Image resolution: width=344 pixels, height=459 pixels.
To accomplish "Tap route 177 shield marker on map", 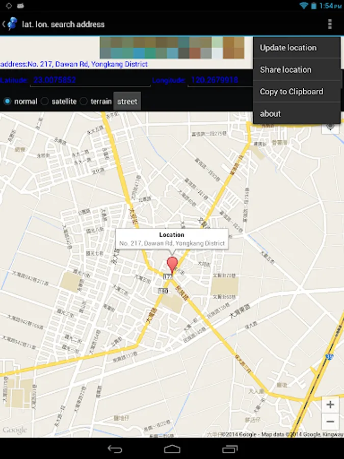I will [168, 276].
